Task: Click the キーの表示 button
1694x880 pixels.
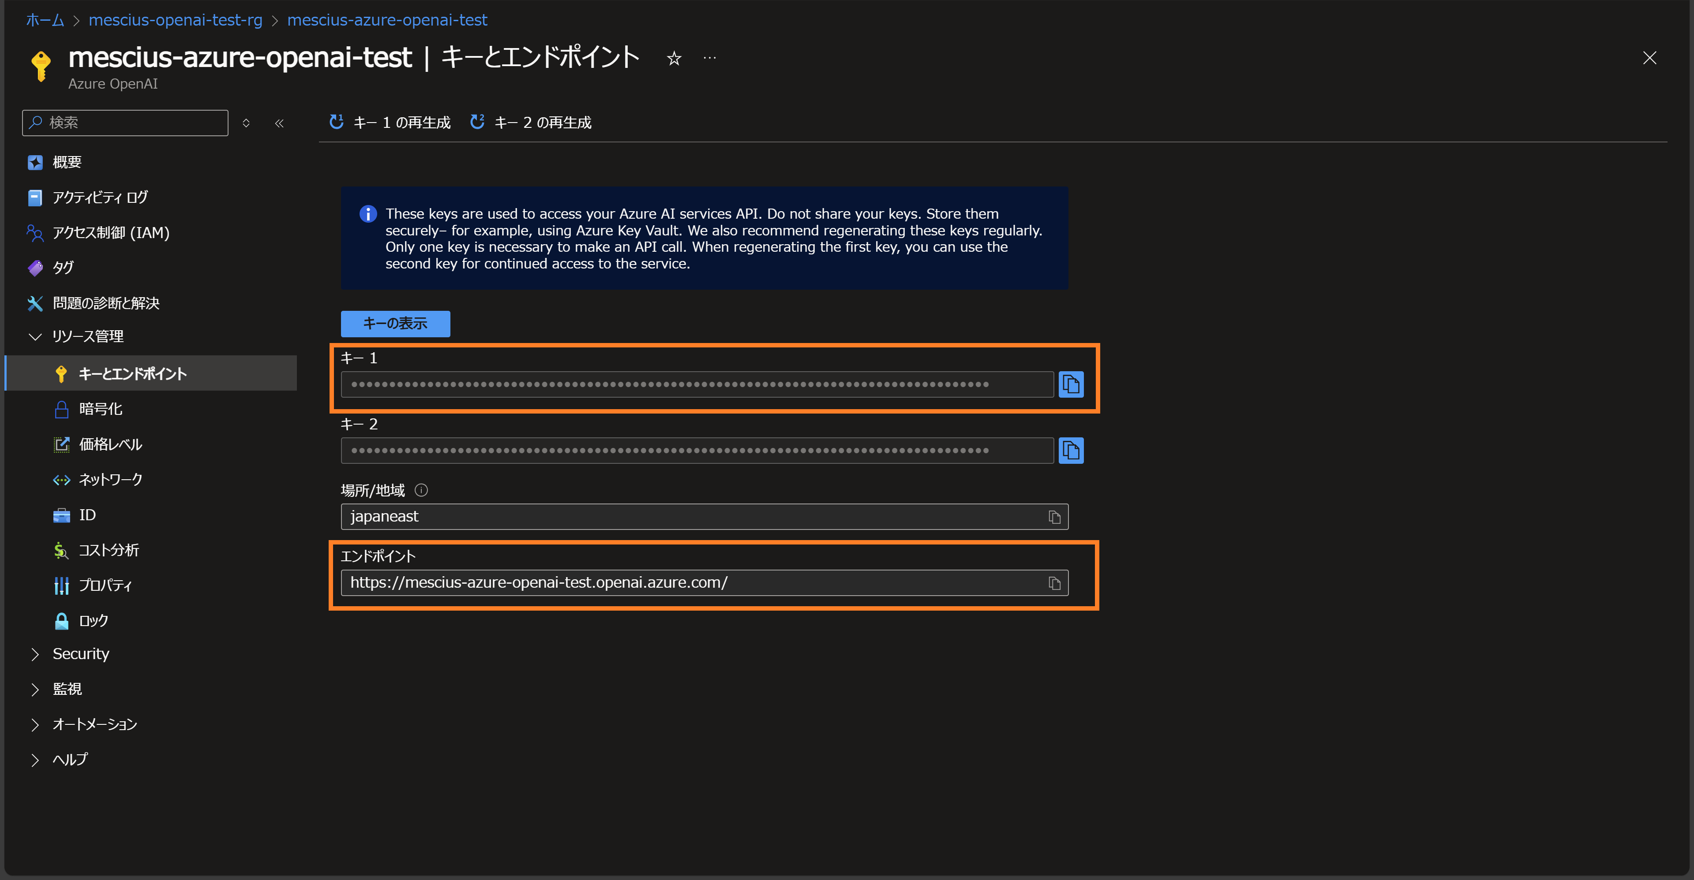Action: click(x=395, y=324)
